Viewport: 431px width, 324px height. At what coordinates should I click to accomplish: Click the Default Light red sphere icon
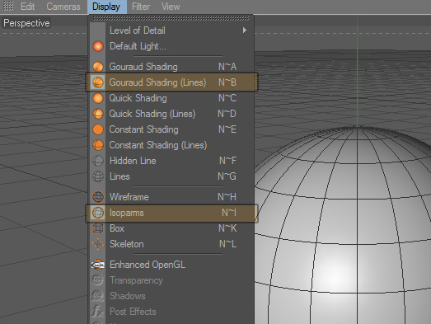[x=98, y=46]
